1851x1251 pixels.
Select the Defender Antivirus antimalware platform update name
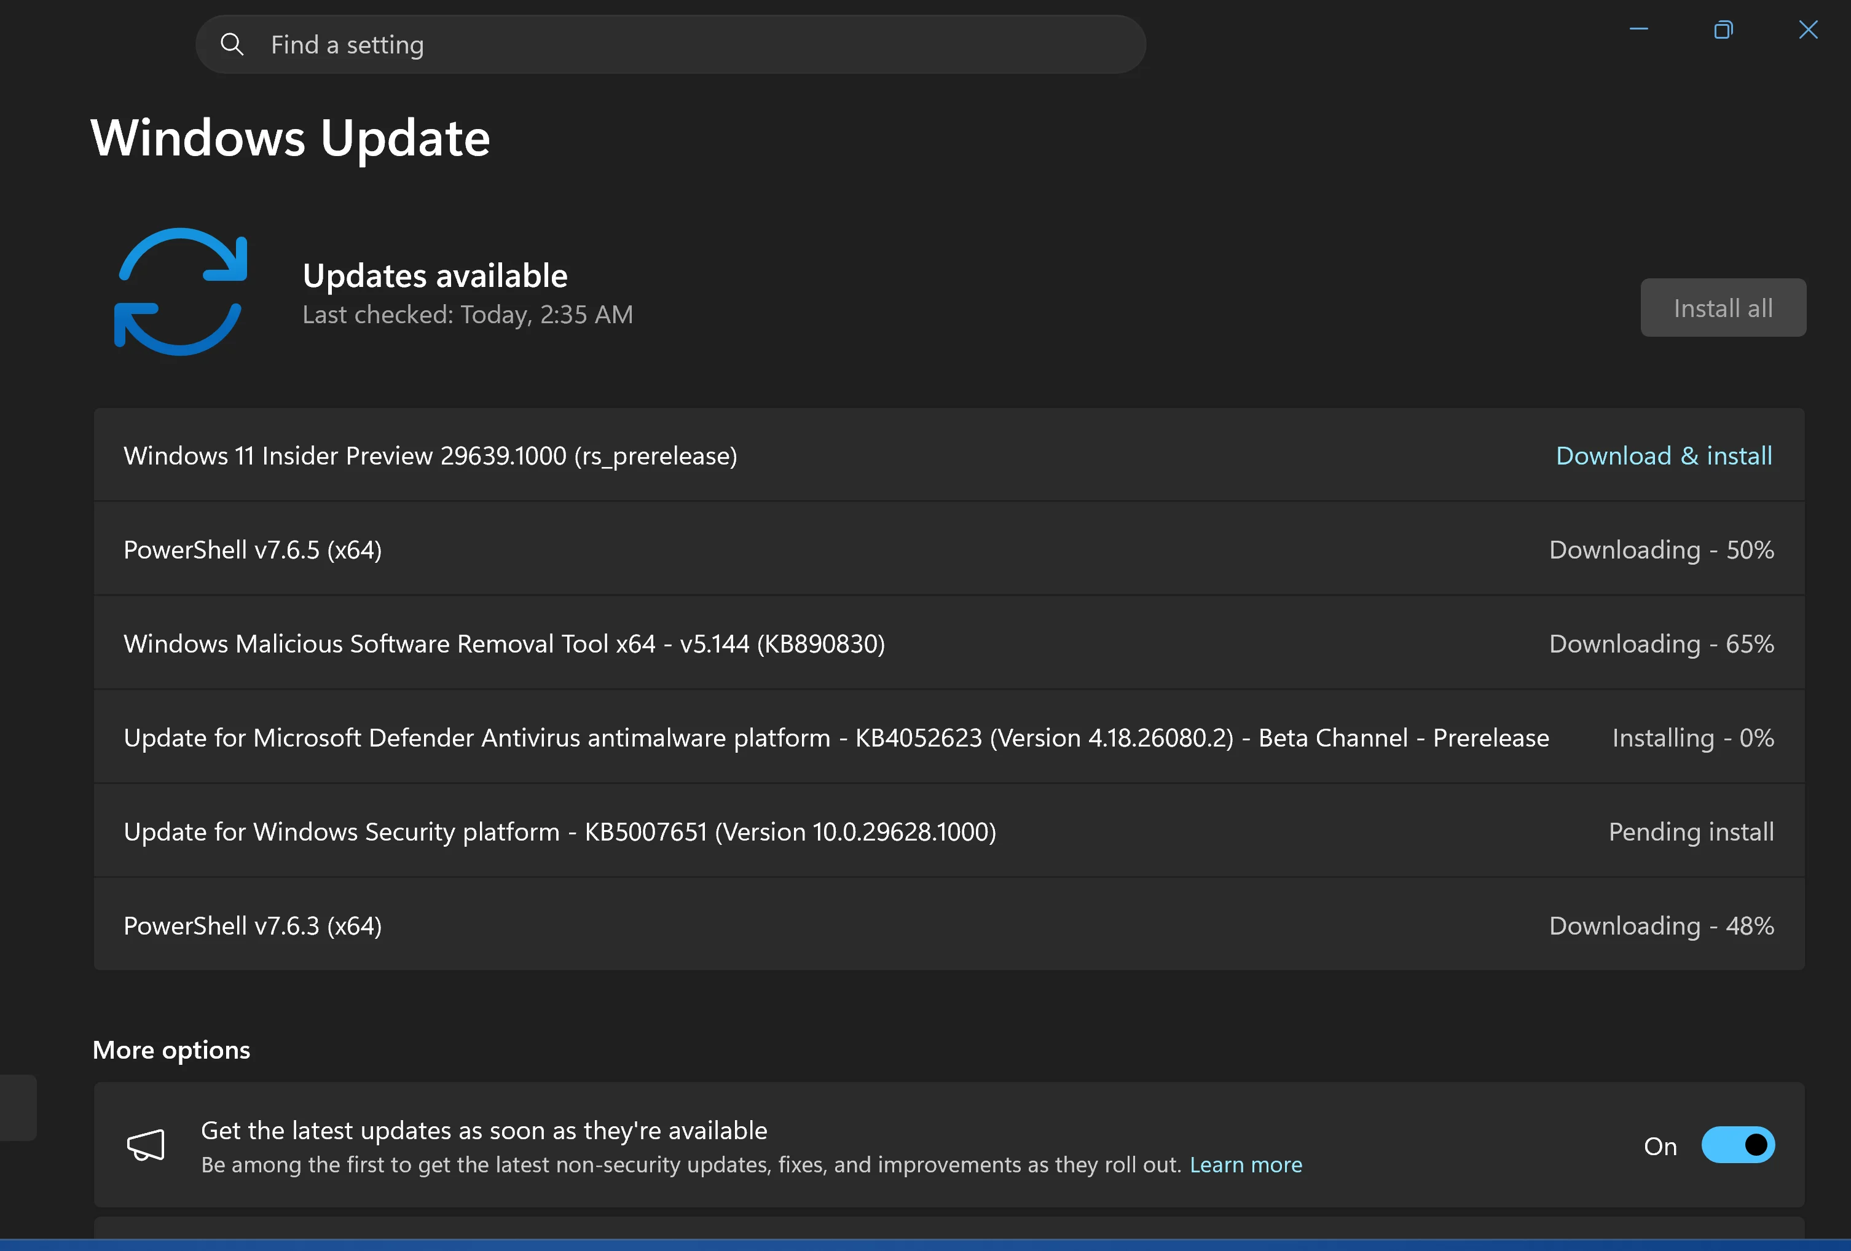(x=836, y=737)
